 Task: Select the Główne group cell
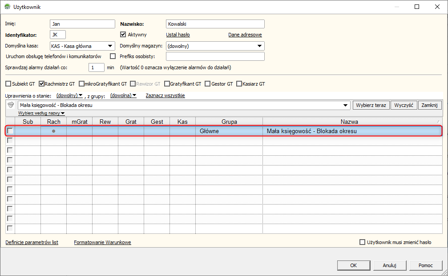(x=229, y=131)
